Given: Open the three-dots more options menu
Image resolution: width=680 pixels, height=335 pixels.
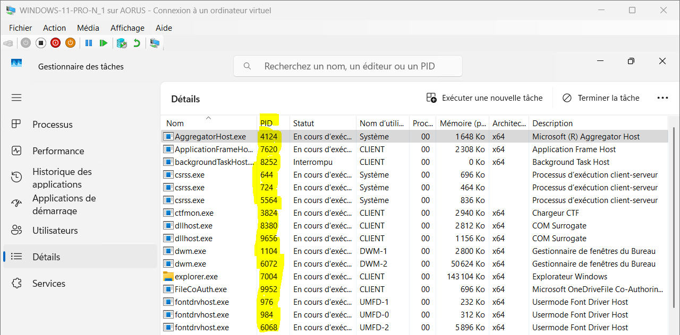Looking at the screenshot, I should pyautogui.click(x=662, y=98).
